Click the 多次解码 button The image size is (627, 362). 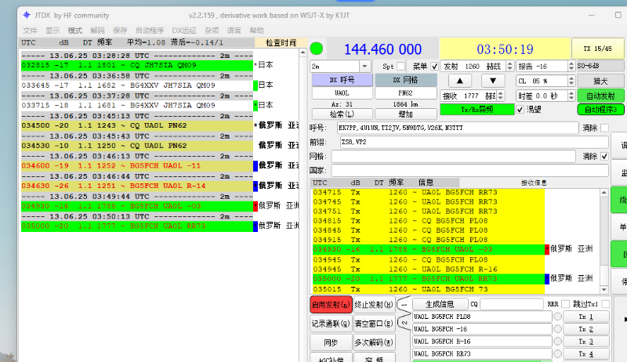coord(375,342)
